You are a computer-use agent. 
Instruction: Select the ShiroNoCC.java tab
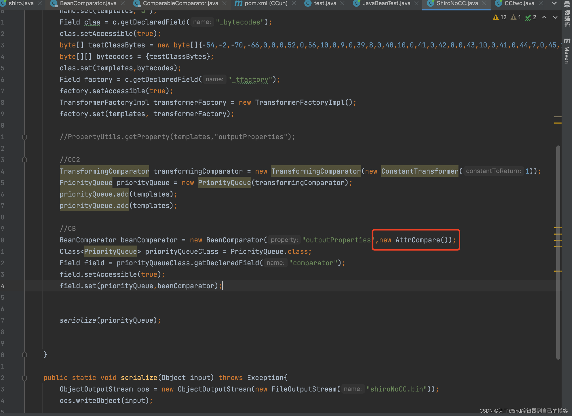(457, 3)
